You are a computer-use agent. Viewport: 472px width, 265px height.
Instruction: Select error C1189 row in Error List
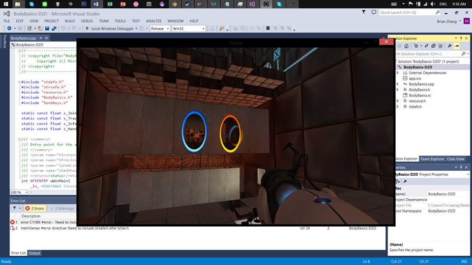point(43,222)
